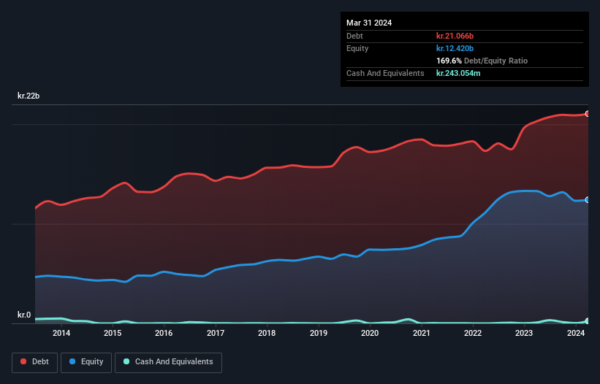Click the teal Cash legend dot
This screenshot has width=600, height=384.
coord(126,361)
